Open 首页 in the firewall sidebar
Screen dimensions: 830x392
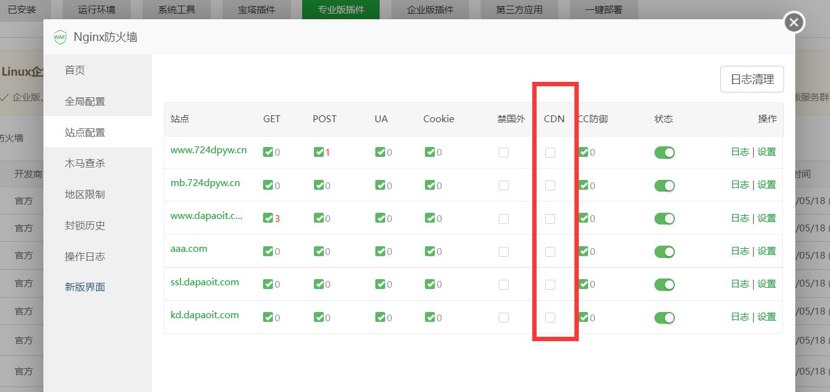[x=75, y=70]
